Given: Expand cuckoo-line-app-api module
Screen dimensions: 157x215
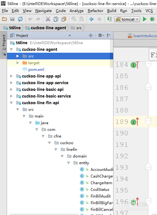Looking at the screenshot, I should (x=11, y=76).
